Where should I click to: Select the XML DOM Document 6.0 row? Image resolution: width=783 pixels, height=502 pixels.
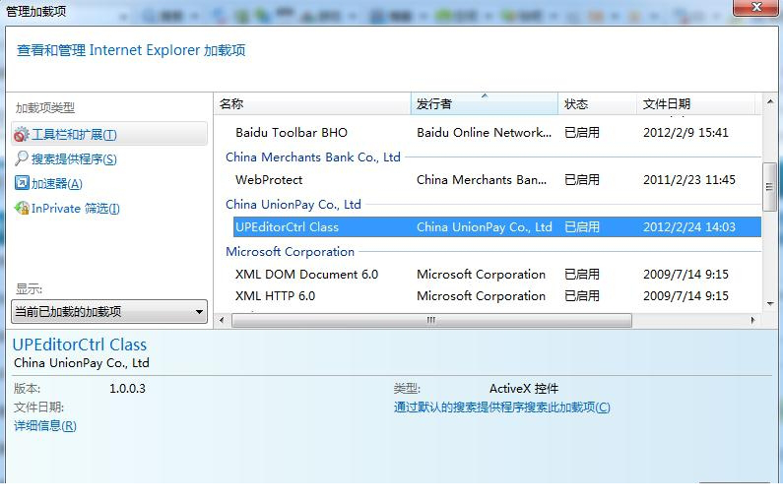coord(496,274)
